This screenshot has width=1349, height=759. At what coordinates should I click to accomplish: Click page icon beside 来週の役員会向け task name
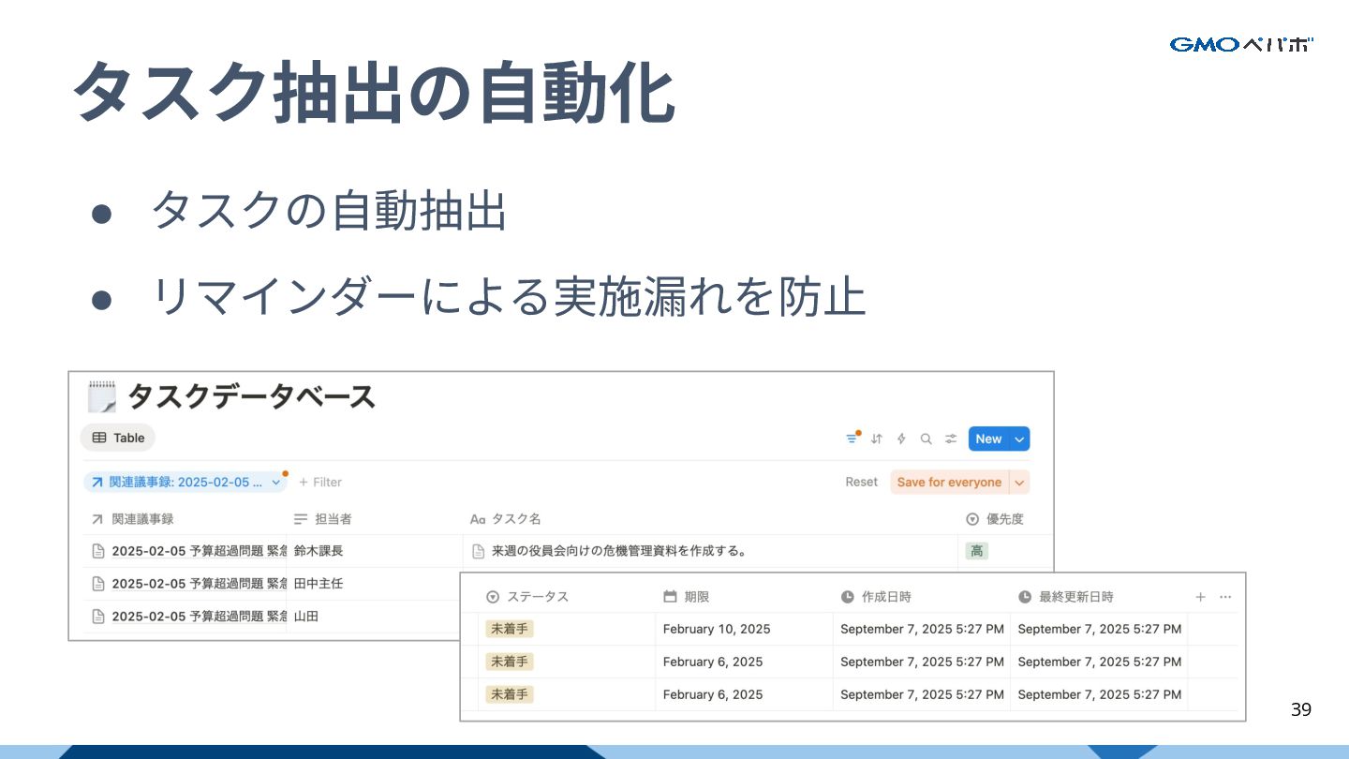(x=478, y=551)
